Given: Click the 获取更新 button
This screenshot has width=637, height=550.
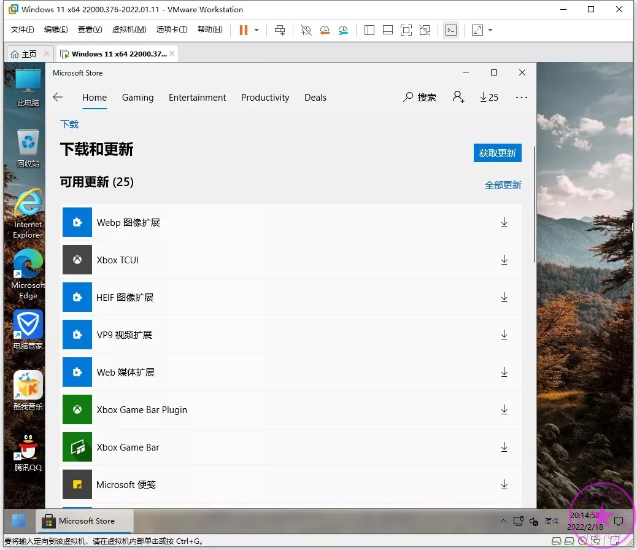Looking at the screenshot, I should pyautogui.click(x=497, y=153).
